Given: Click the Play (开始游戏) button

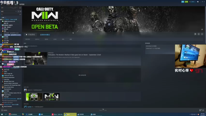Looking at the screenshot, I should [x=30, y=35].
